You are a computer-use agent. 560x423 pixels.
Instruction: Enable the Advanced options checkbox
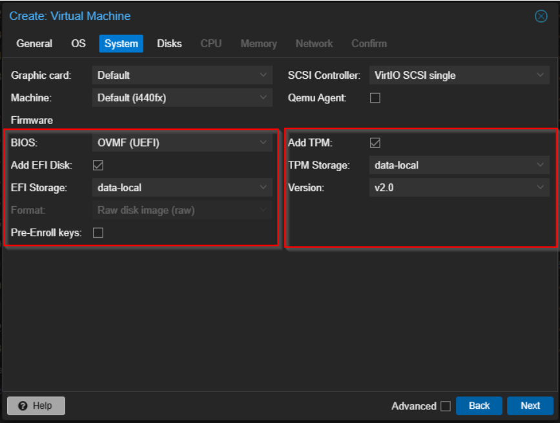(x=445, y=406)
